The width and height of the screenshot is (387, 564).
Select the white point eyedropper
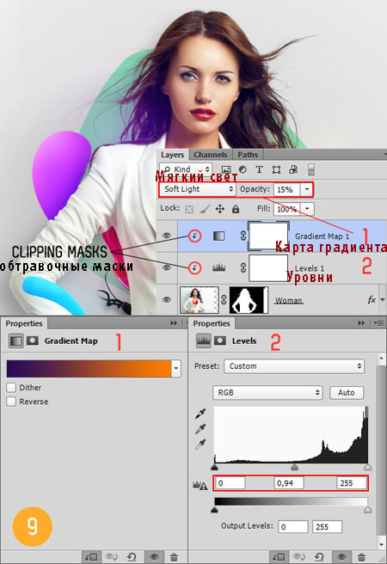pos(200,444)
